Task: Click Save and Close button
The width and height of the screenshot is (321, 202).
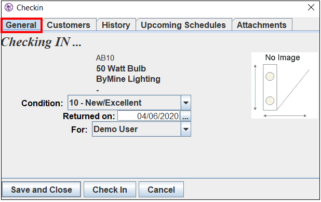Action: pos(42,190)
